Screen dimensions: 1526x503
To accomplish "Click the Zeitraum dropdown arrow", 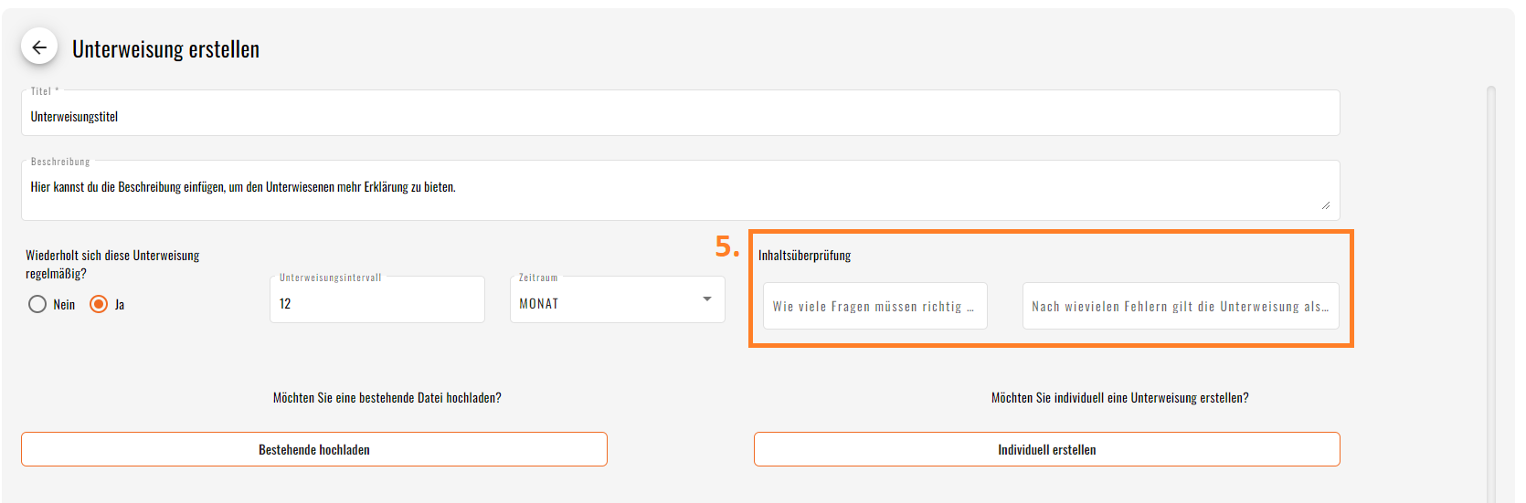I will click(x=707, y=299).
